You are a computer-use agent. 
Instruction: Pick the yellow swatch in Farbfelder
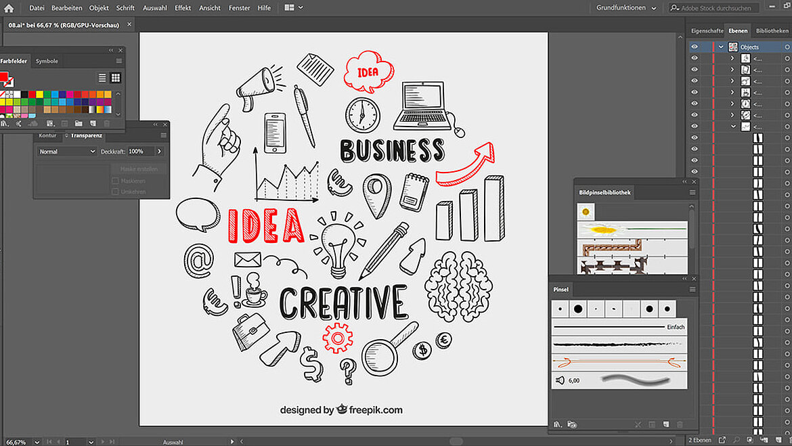[x=40, y=95]
